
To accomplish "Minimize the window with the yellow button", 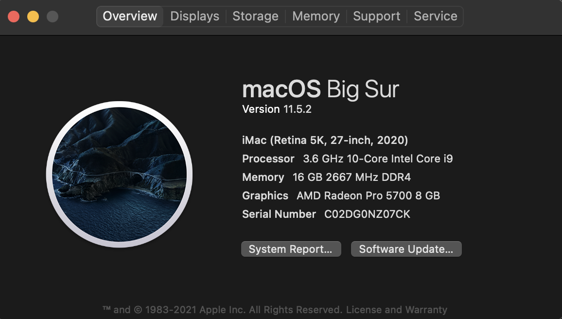I will point(33,17).
